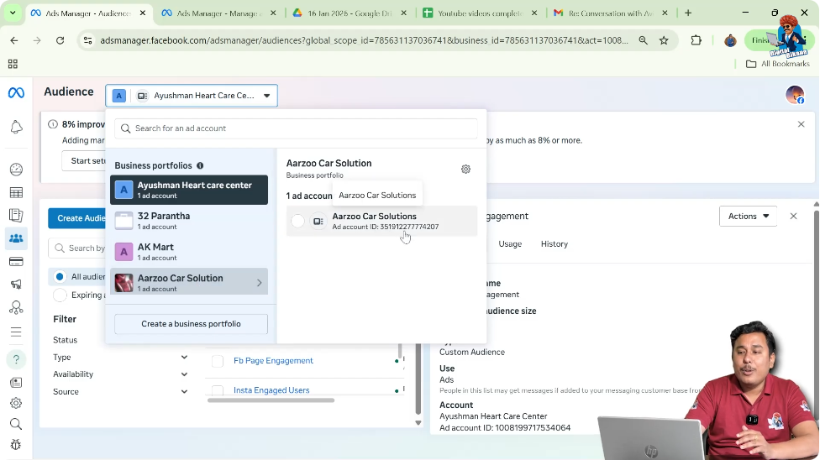The height and width of the screenshot is (460, 820).
Task: Open Fb Page Engagement audience link
Action: [x=273, y=361]
